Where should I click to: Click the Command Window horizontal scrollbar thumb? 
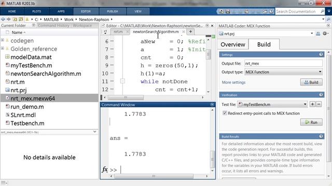click(154, 176)
